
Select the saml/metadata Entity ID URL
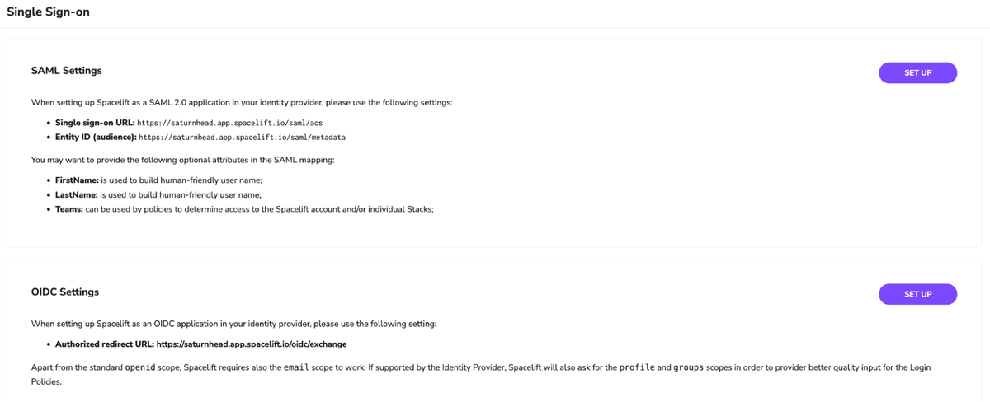[x=242, y=138]
